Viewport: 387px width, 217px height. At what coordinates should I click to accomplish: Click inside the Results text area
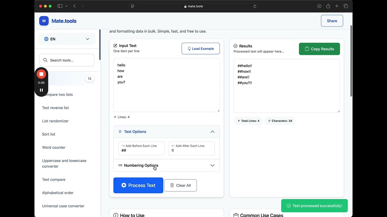287,86
